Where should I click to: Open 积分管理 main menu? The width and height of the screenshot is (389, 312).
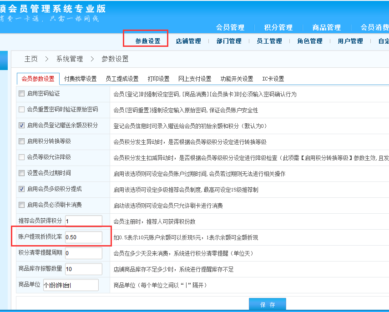tap(278, 27)
